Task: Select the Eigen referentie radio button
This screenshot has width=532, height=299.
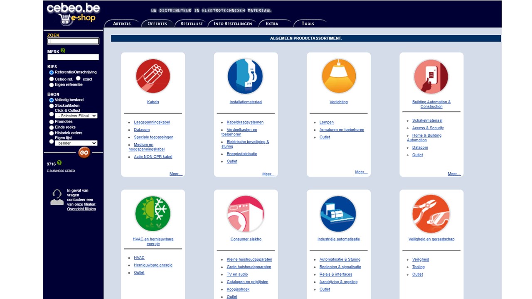Action: (52, 85)
